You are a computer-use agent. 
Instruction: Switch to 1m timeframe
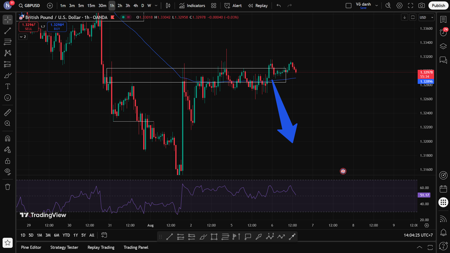(63, 6)
